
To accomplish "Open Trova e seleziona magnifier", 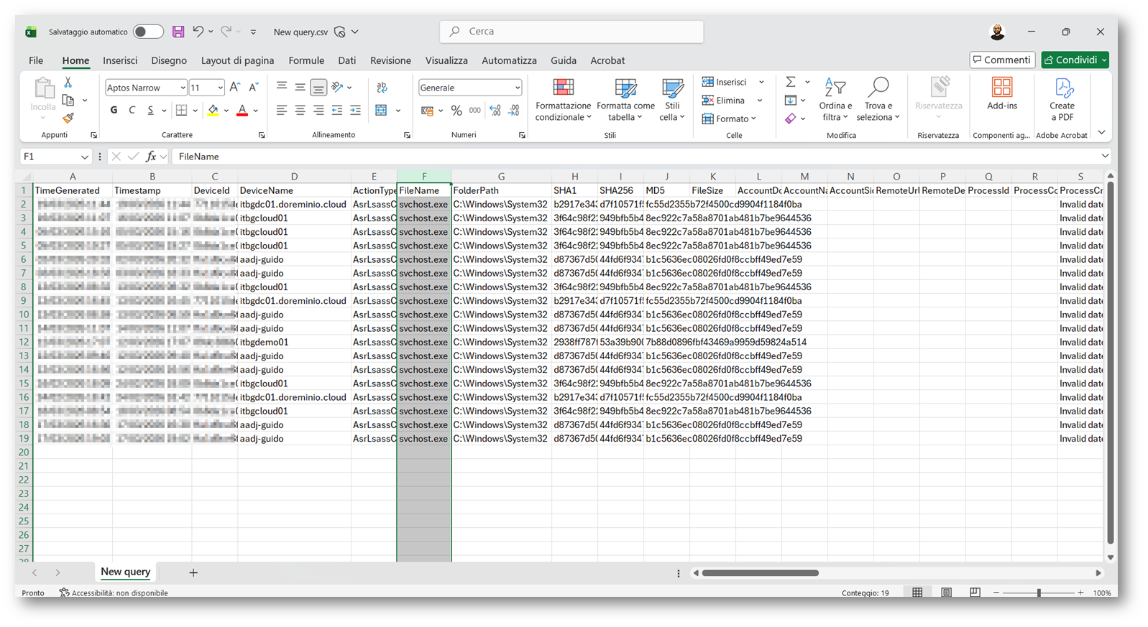I will click(x=878, y=88).
